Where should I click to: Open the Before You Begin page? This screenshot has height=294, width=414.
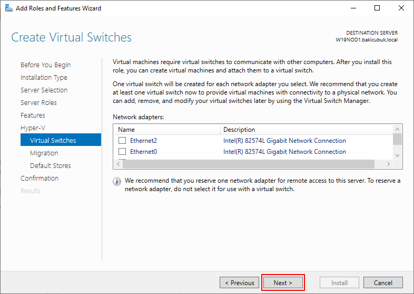45,65
